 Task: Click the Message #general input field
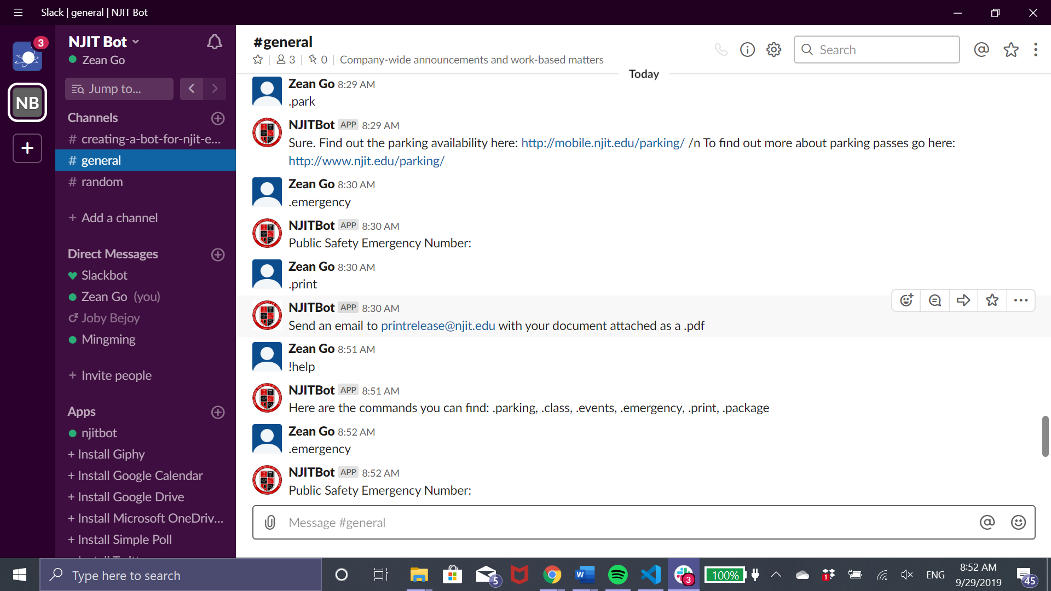tap(624, 523)
